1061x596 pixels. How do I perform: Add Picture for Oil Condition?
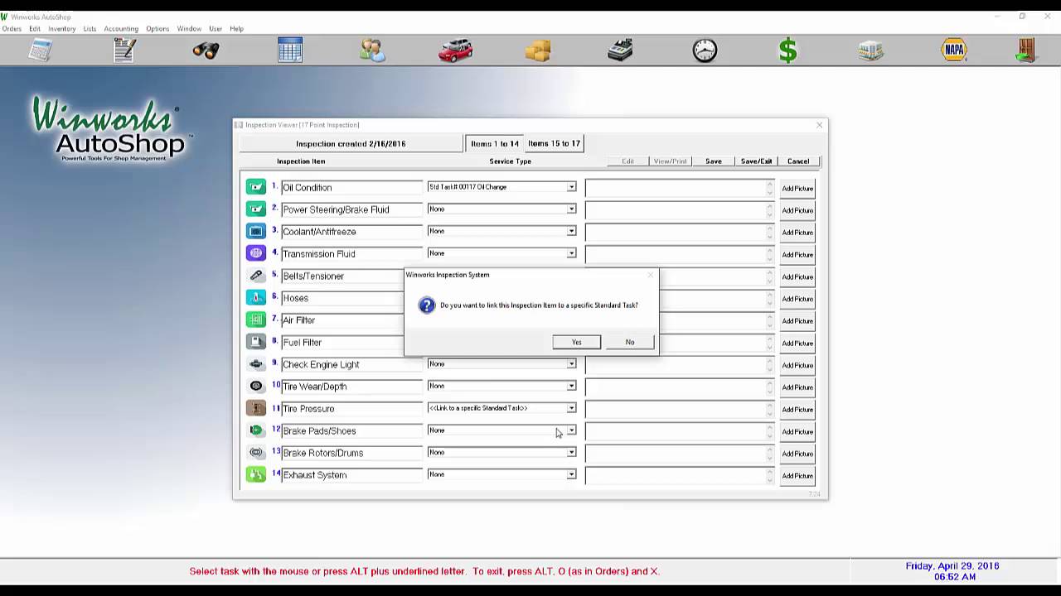[x=797, y=189]
